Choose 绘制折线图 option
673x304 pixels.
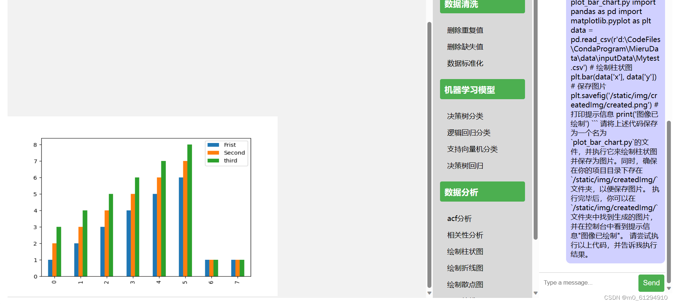pyautogui.click(x=465, y=268)
